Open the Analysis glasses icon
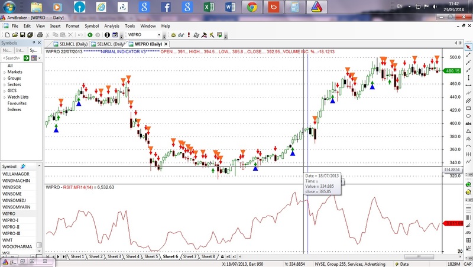The width and height of the screenshot is (473, 267). click(x=181, y=35)
